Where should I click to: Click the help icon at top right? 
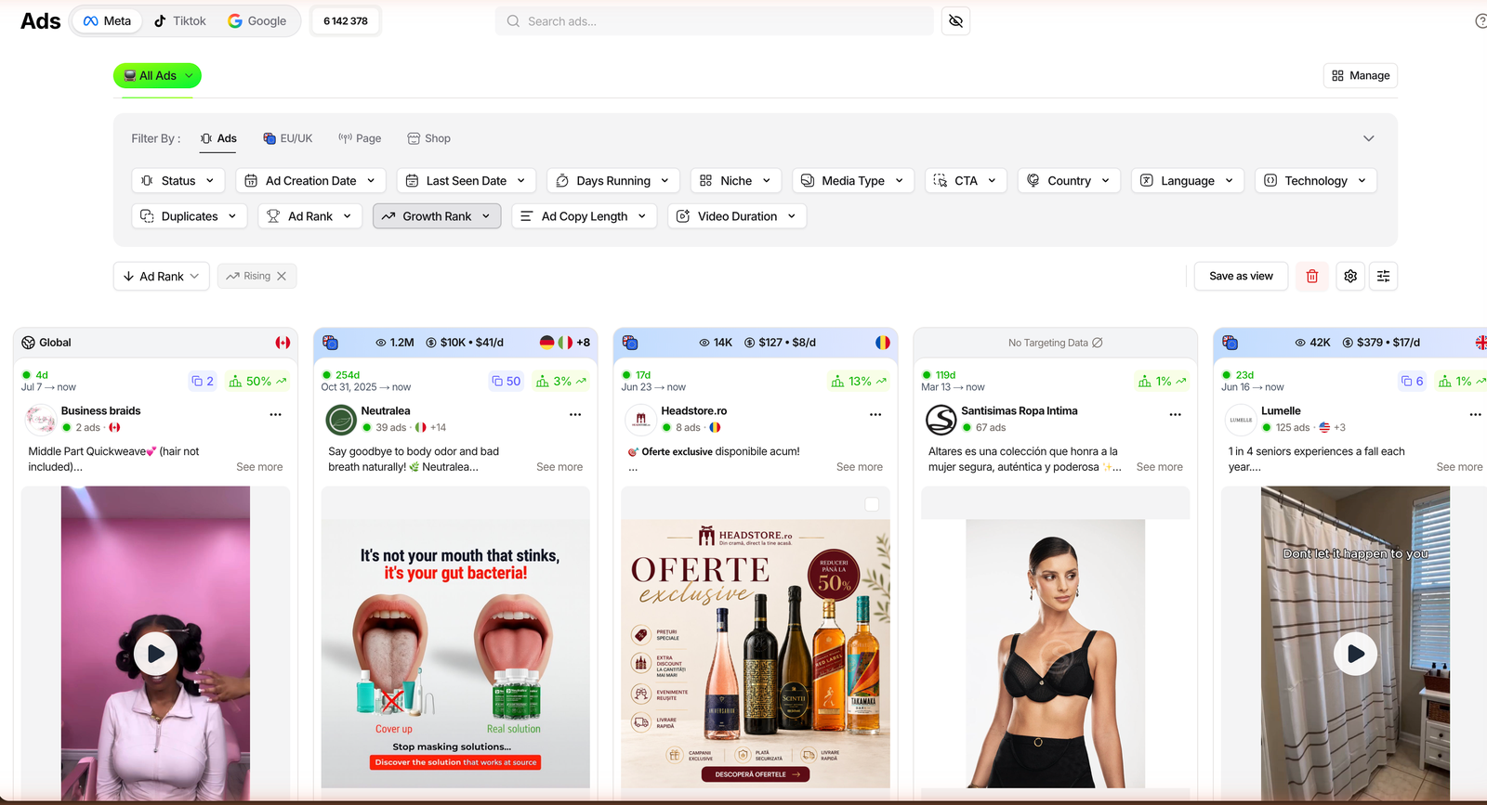(1480, 20)
